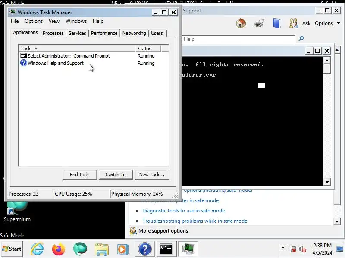Click More support options link
The image size is (345, 258).
[x=163, y=231]
